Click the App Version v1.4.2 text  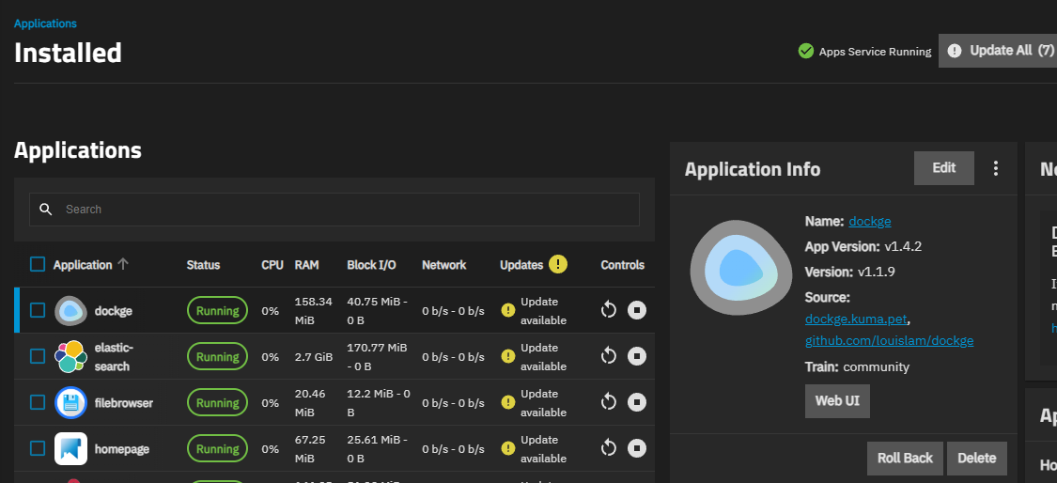[863, 247]
